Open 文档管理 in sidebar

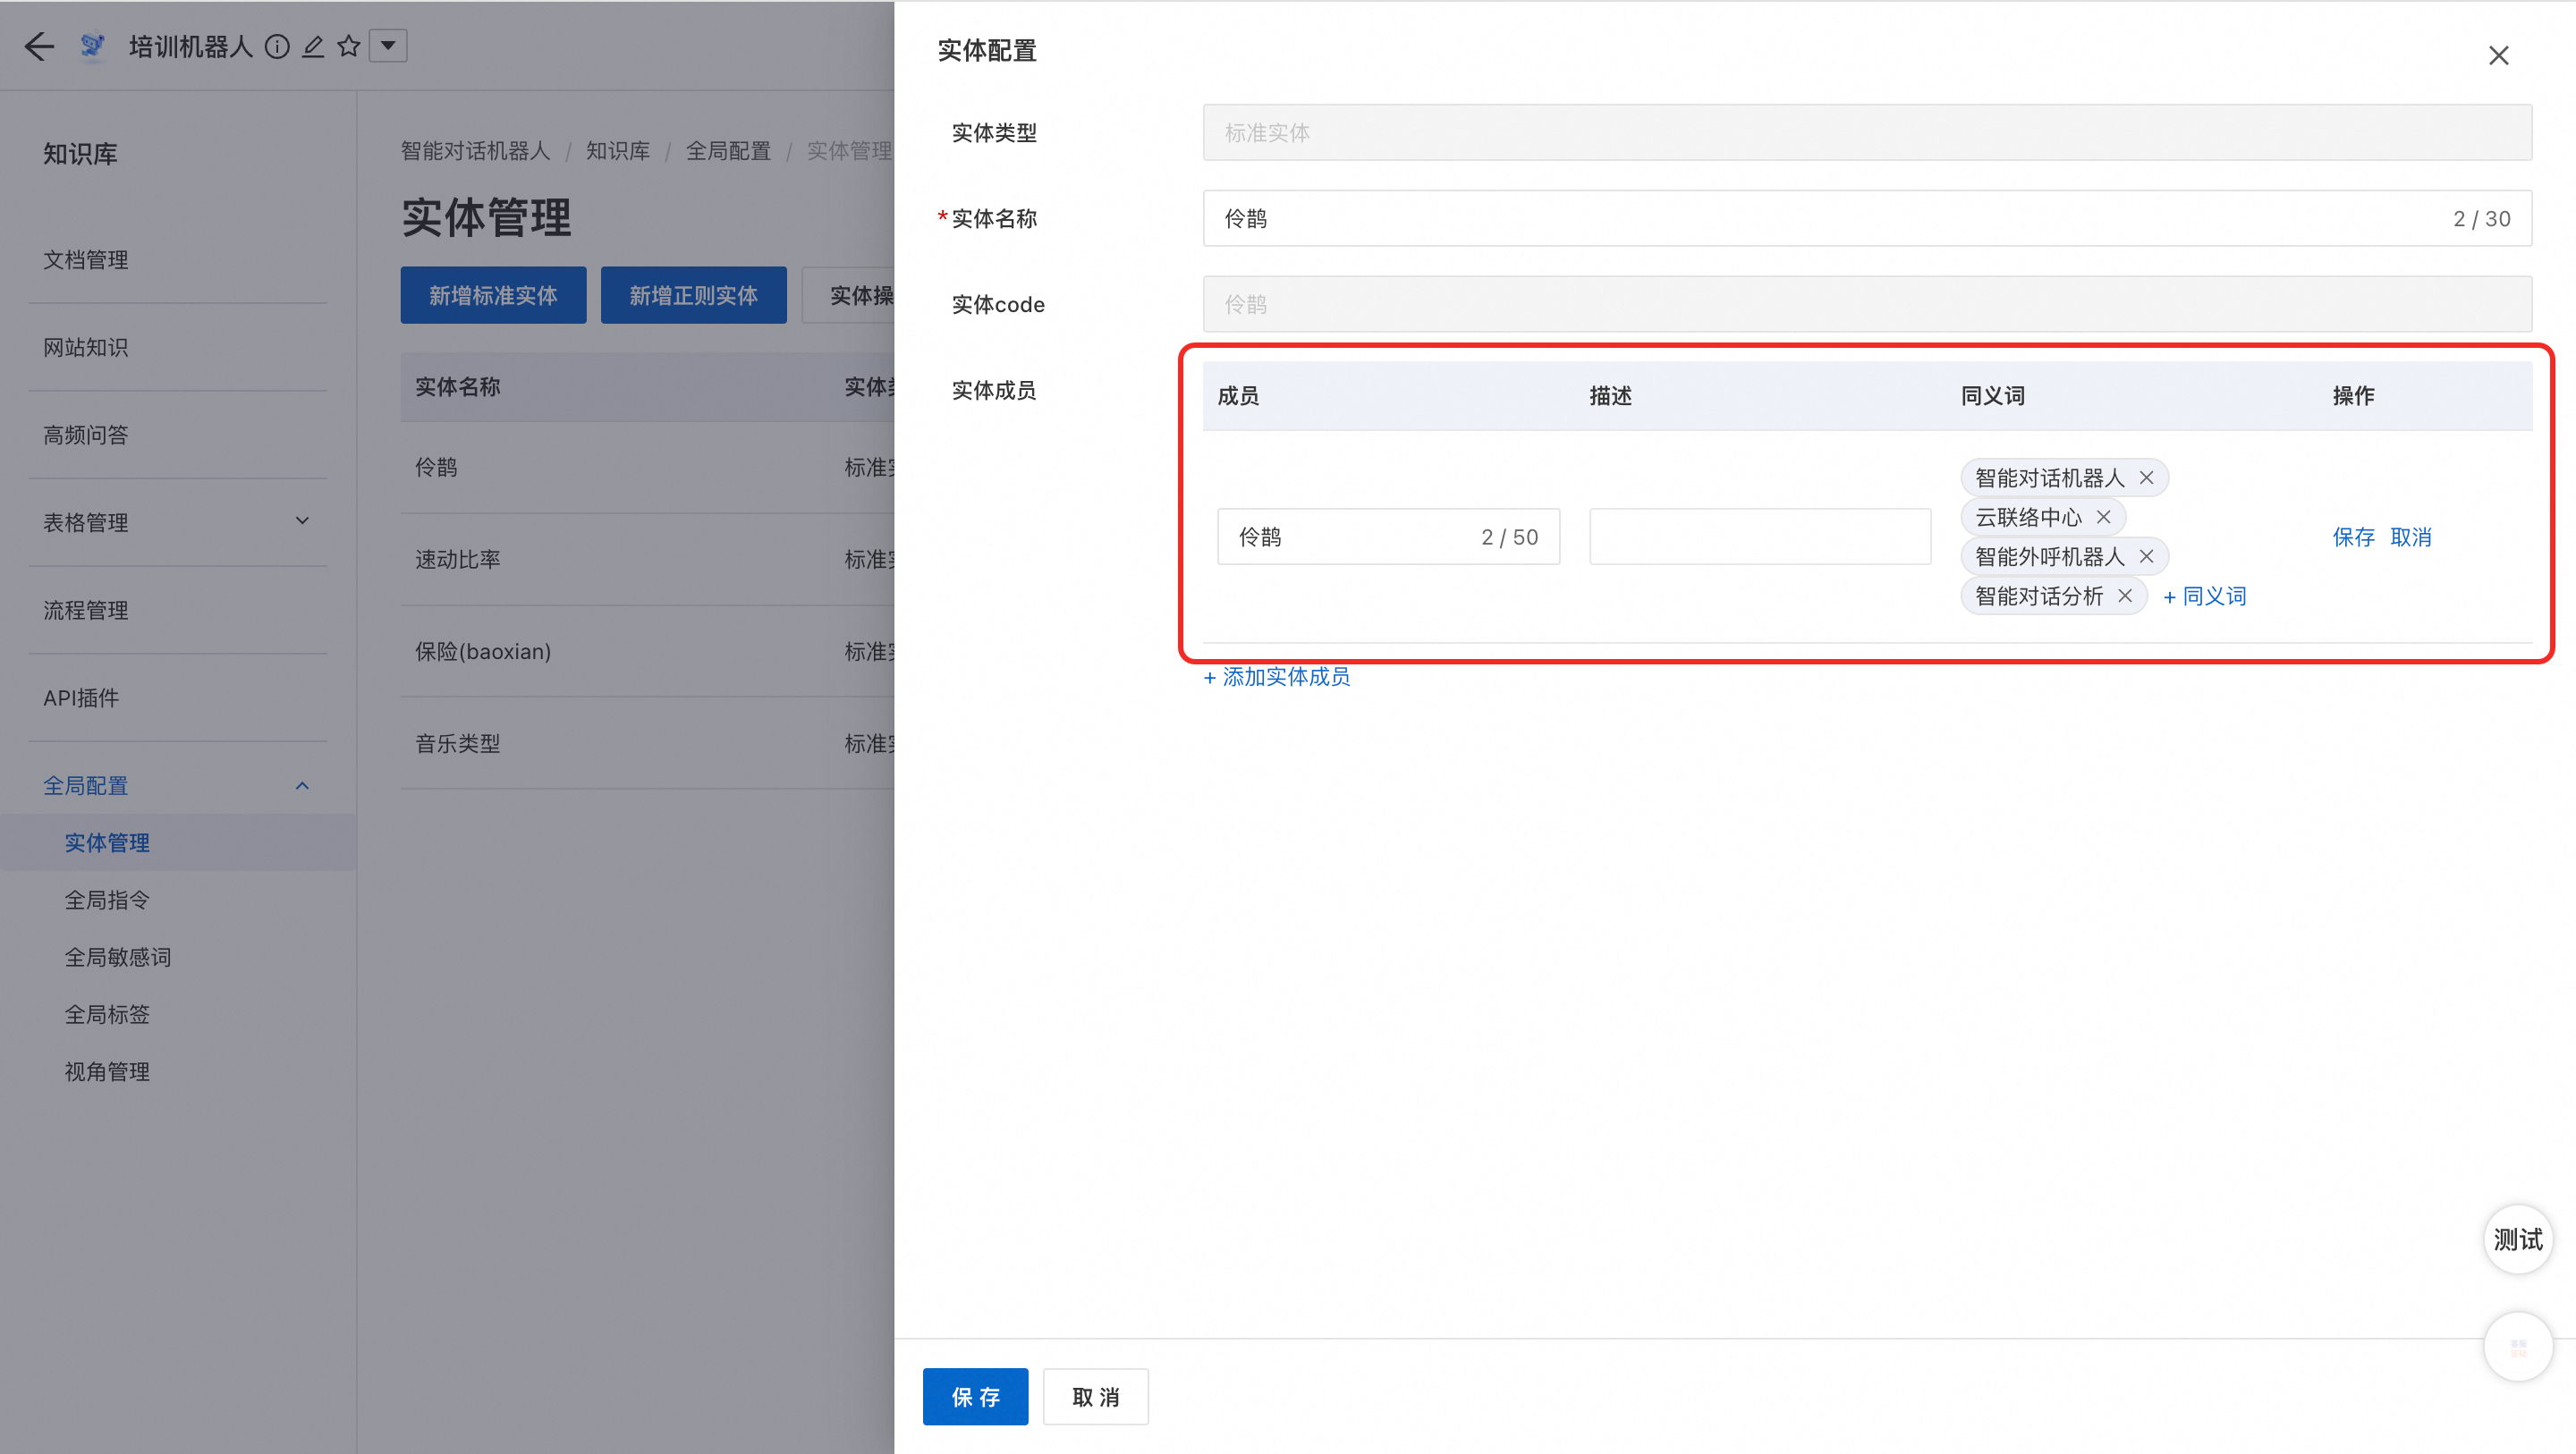click(86, 260)
